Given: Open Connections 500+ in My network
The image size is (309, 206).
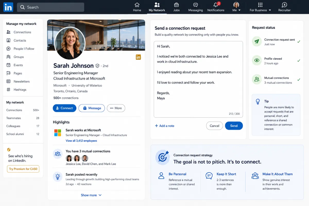Looking at the screenshot, I should 23,110.
